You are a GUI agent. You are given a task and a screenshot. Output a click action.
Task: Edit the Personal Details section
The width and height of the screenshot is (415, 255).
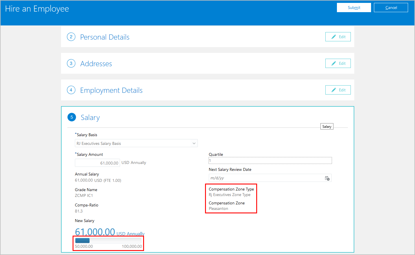pyautogui.click(x=338, y=37)
